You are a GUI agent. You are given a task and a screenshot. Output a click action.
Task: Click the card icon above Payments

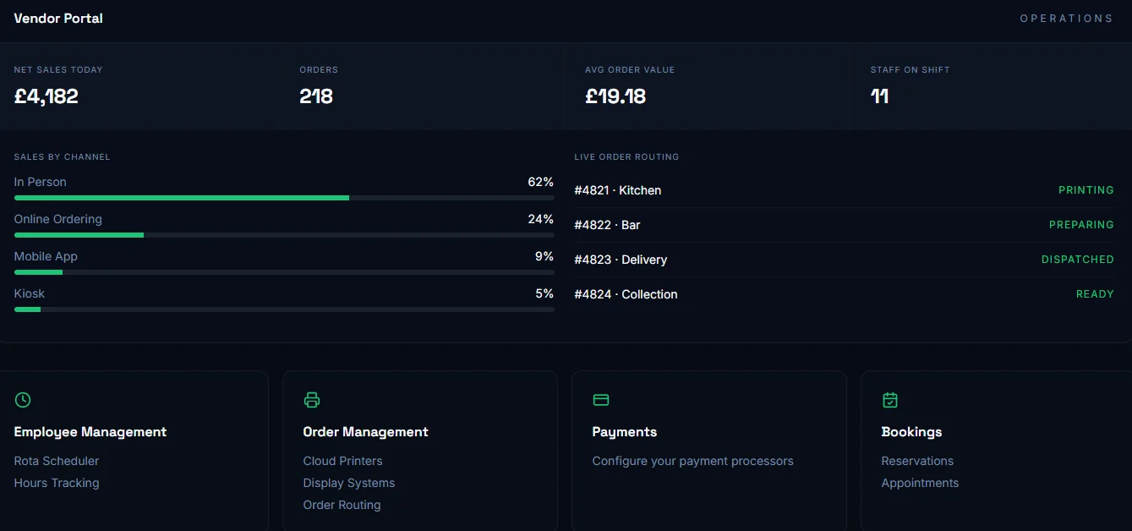click(x=601, y=400)
